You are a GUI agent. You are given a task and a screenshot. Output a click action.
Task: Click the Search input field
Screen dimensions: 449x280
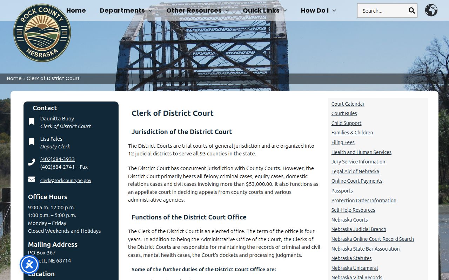[383, 10]
